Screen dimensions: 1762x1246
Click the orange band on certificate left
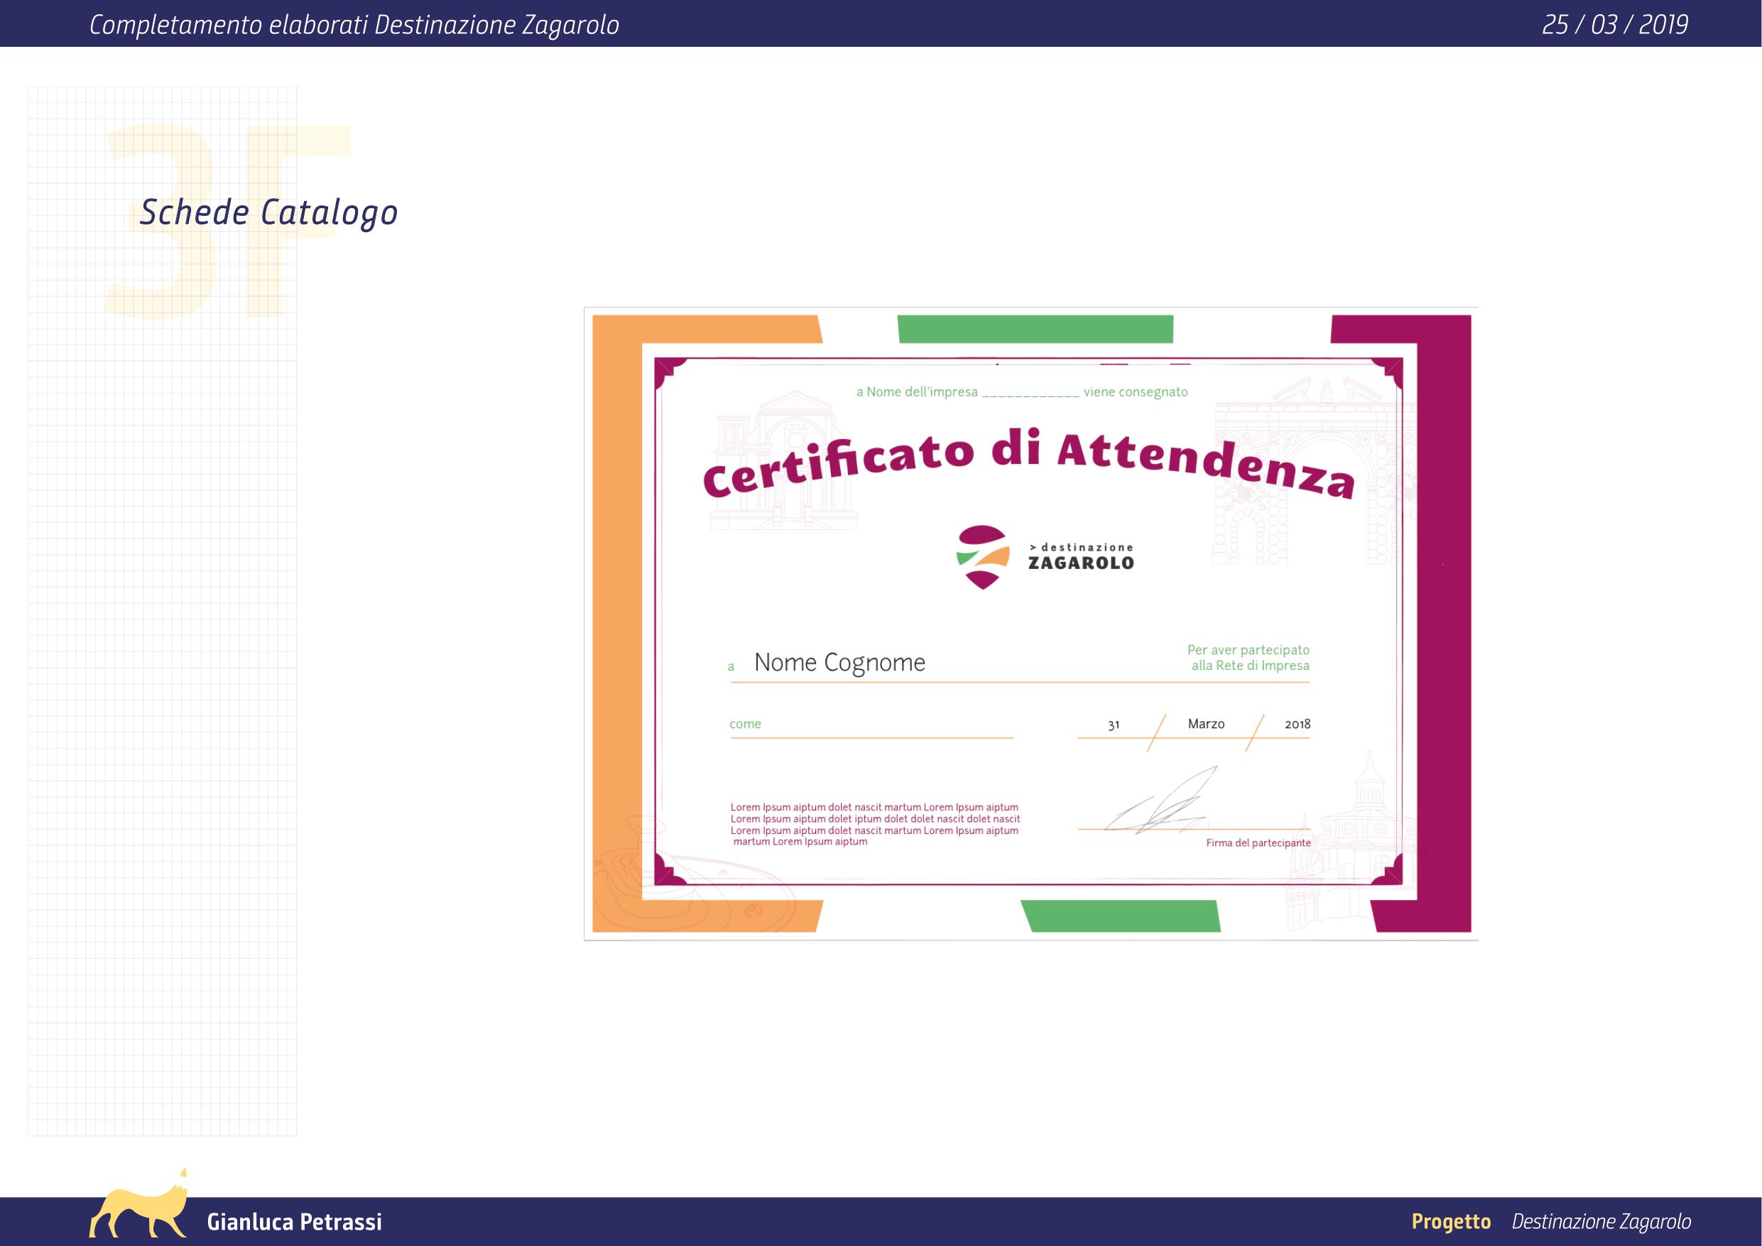(x=616, y=614)
